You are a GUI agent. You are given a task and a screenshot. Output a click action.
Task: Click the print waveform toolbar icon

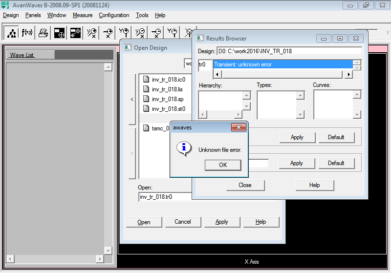pos(43,33)
